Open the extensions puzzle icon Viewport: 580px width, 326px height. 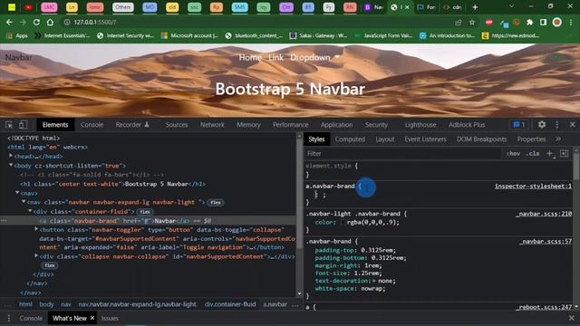click(x=529, y=22)
